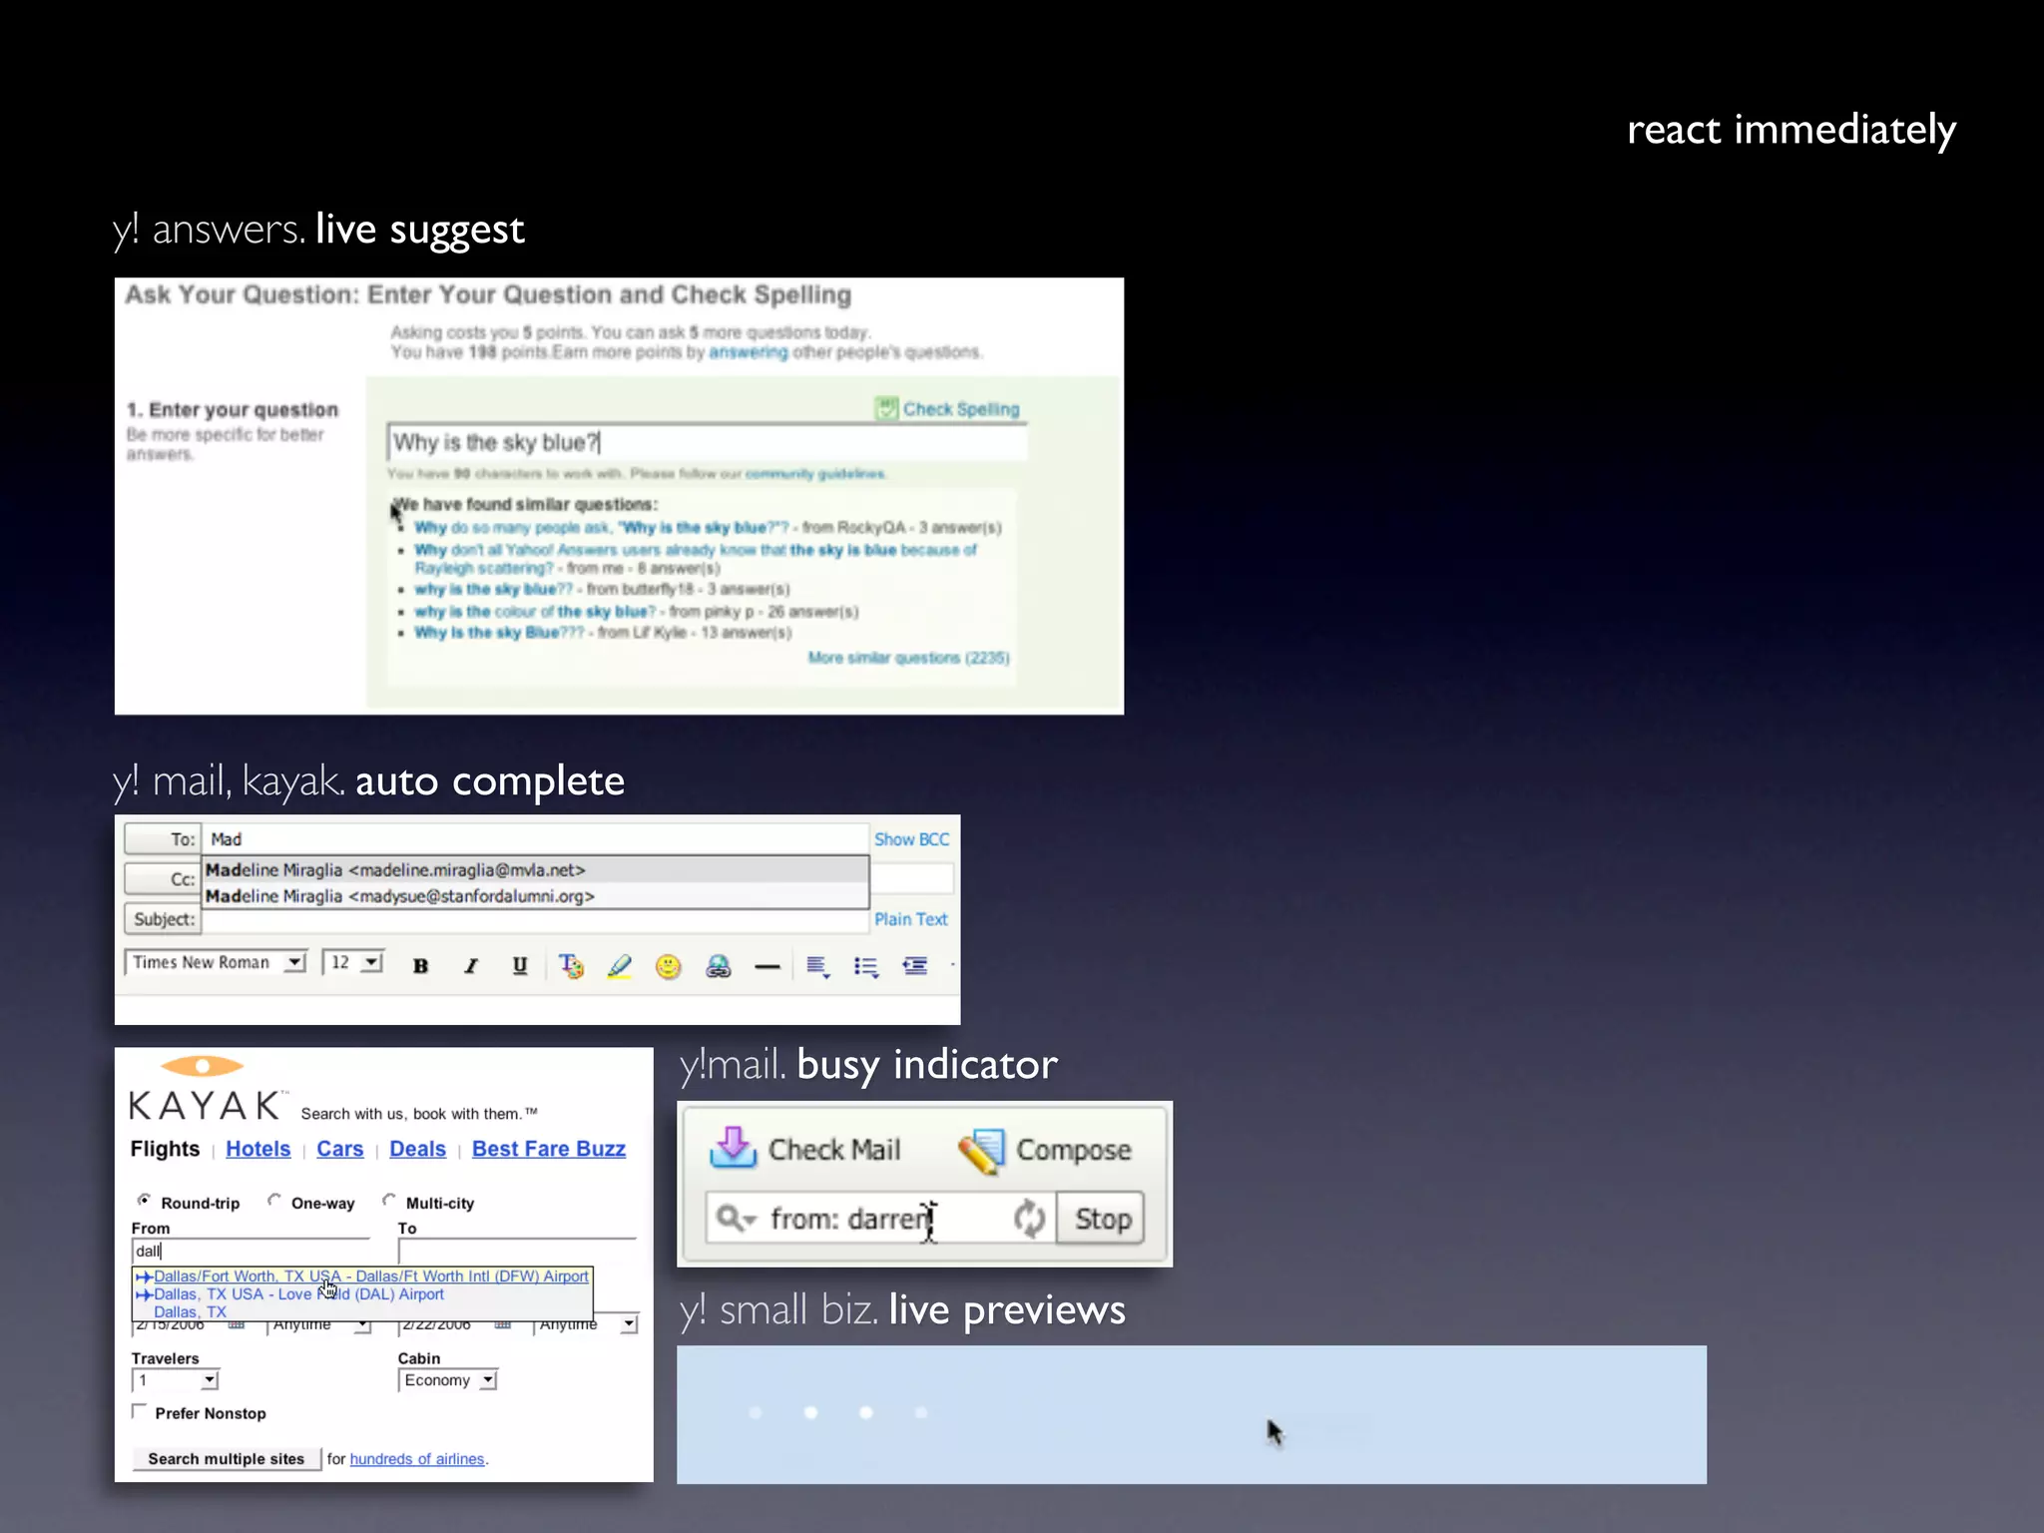Click the airplane icon beside the Dallas/Fort Worth suggestion
Image resolution: width=2044 pixels, height=1533 pixels.
click(144, 1277)
